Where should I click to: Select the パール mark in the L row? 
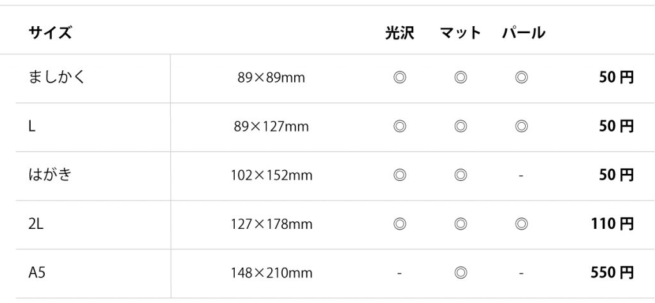click(521, 126)
